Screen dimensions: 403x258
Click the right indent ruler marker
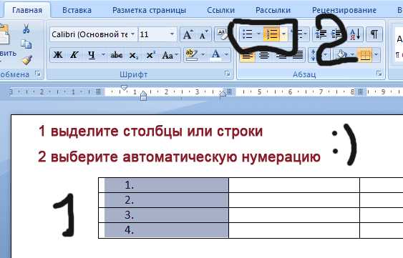point(223,94)
